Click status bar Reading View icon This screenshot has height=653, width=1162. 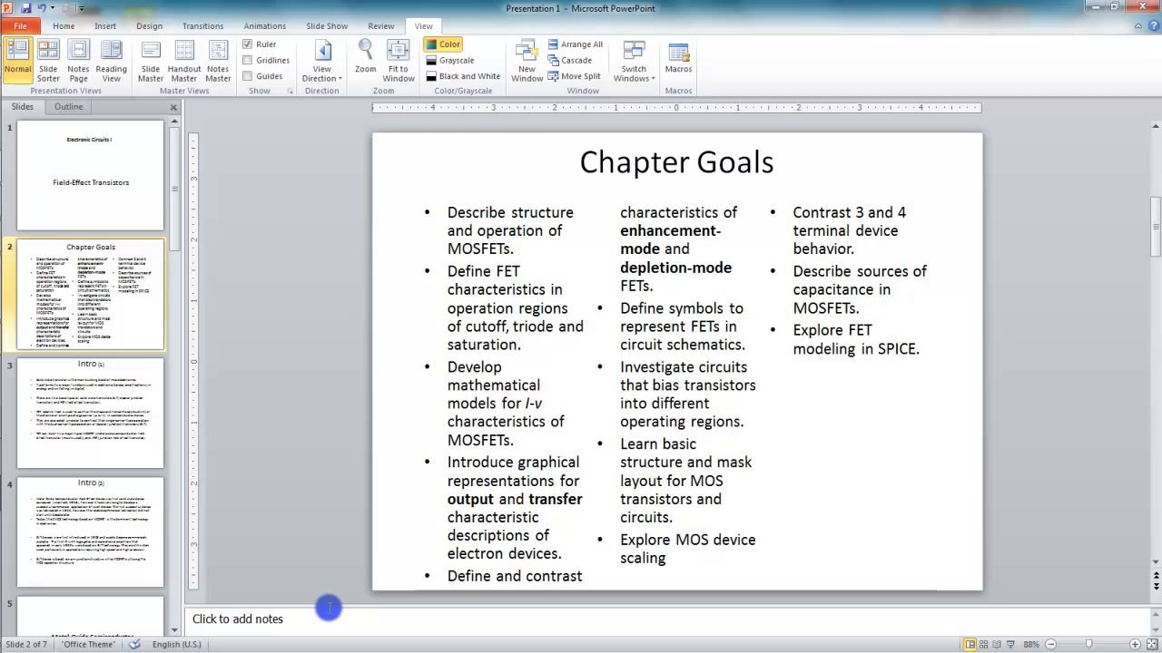coord(997,644)
